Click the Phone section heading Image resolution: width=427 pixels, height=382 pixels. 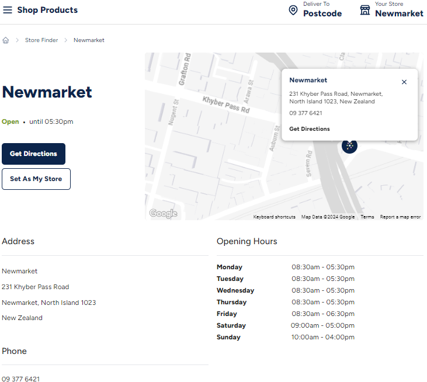pyautogui.click(x=14, y=351)
